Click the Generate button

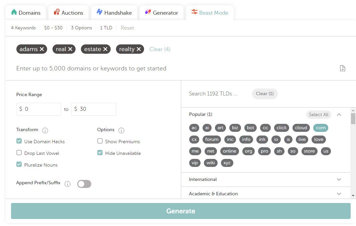[x=181, y=211]
